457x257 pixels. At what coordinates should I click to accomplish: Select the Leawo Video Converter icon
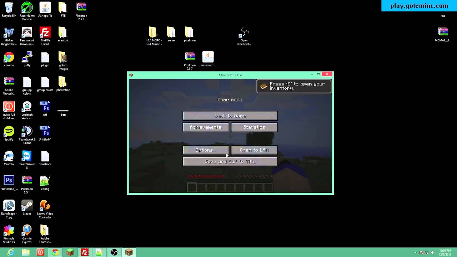click(45, 210)
